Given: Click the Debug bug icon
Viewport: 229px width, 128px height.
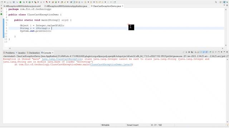Looking at the screenshot, I should pyautogui.click(x=24, y=2).
